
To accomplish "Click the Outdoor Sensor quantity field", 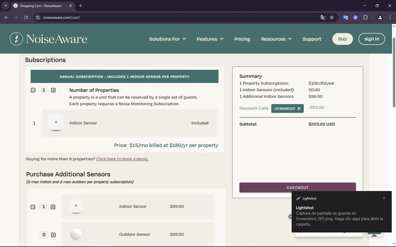I will pyautogui.click(x=44, y=235).
